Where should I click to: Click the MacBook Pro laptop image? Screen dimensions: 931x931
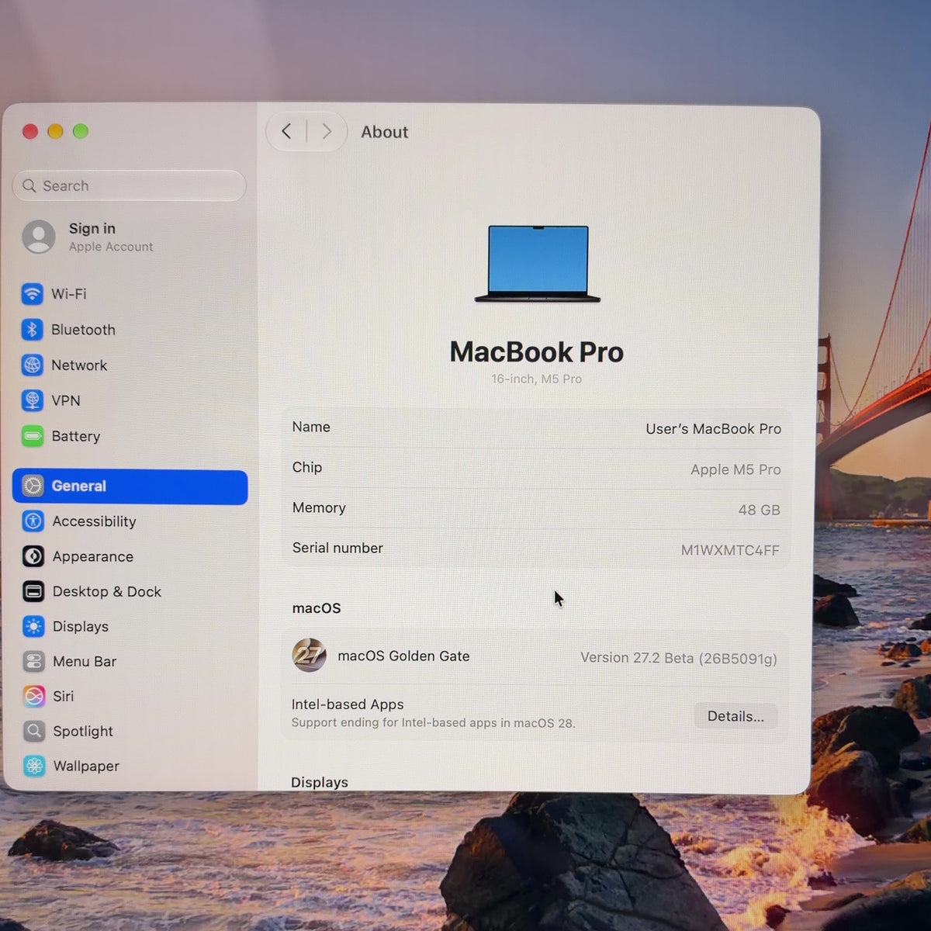(538, 264)
